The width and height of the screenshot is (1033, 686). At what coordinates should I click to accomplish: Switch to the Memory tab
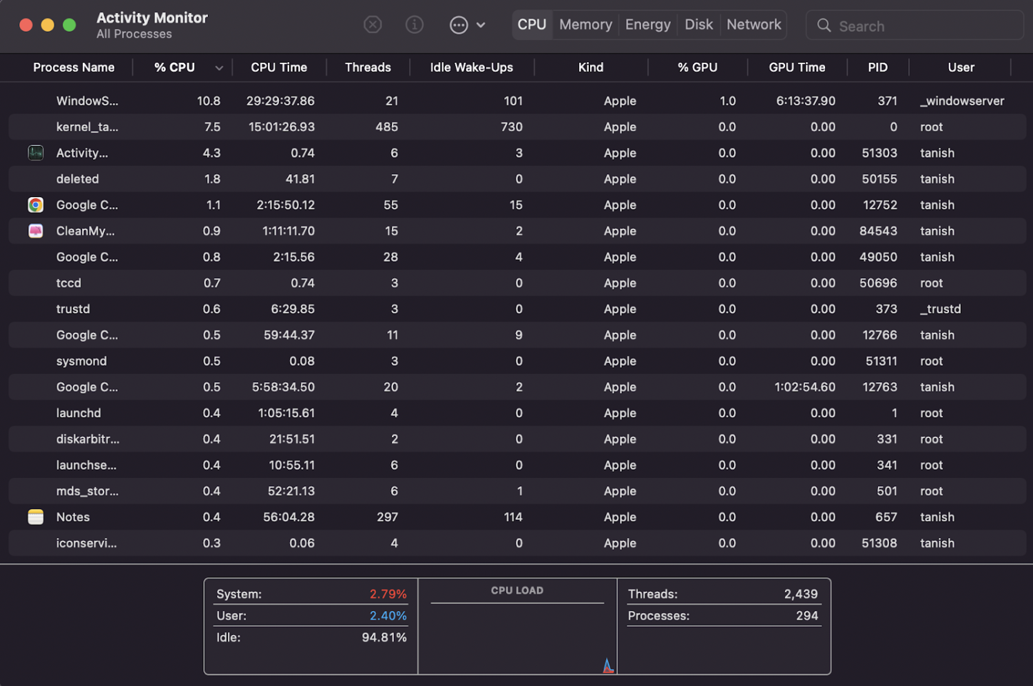(x=585, y=25)
